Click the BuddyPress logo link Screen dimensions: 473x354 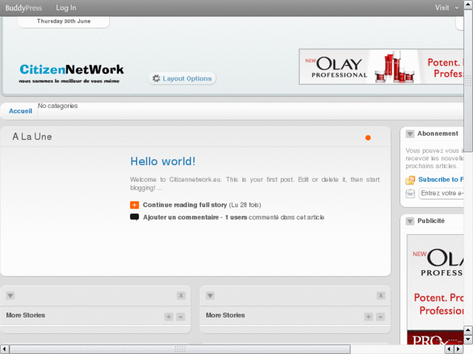(x=23, y=8)
